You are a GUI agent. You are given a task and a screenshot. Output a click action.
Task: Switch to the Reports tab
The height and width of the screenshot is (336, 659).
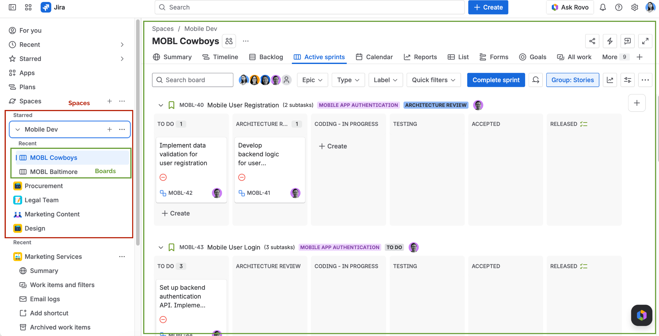pyautogui.click(x=420, y=57)
